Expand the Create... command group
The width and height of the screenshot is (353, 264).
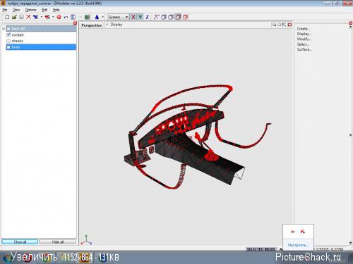coord(304,29)
